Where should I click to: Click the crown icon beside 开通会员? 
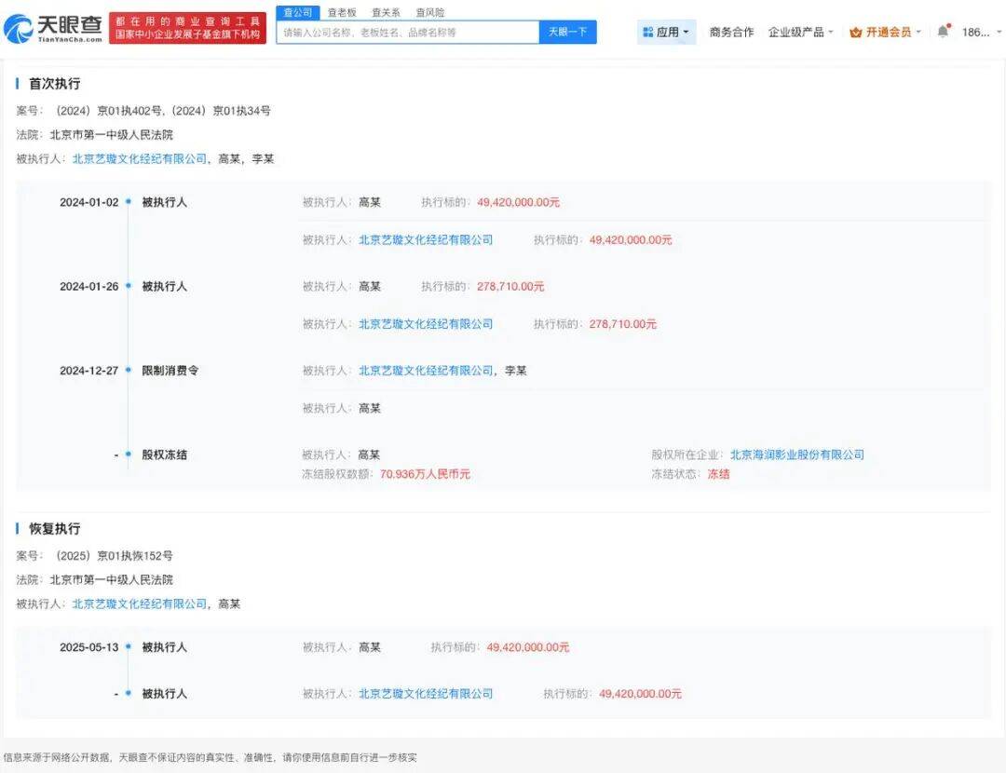(855, 32)
